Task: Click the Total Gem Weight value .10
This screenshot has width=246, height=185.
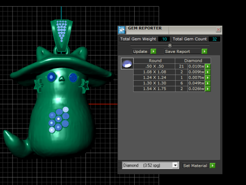Action: pos(164,39)
